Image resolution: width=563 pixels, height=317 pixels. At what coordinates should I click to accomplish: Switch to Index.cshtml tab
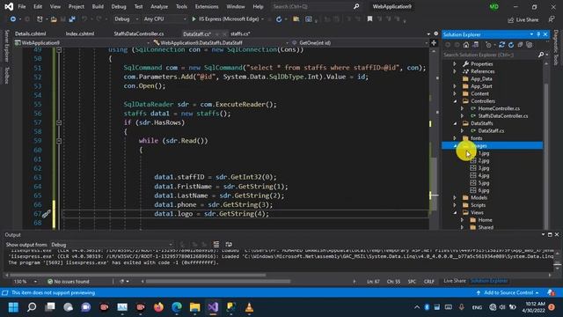[x=80, y=33]
